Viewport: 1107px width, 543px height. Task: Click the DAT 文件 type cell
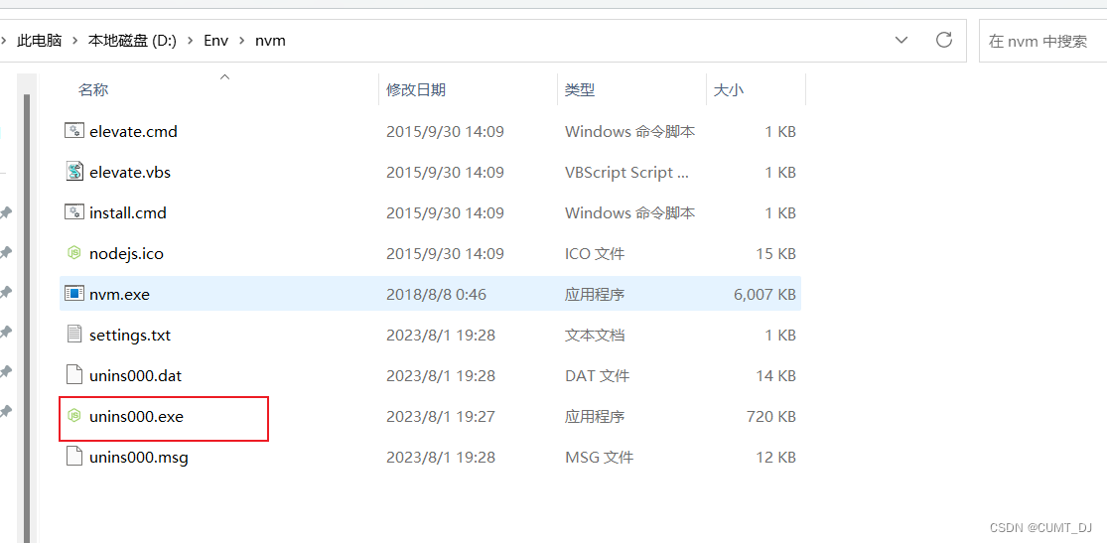click(598, 375)
